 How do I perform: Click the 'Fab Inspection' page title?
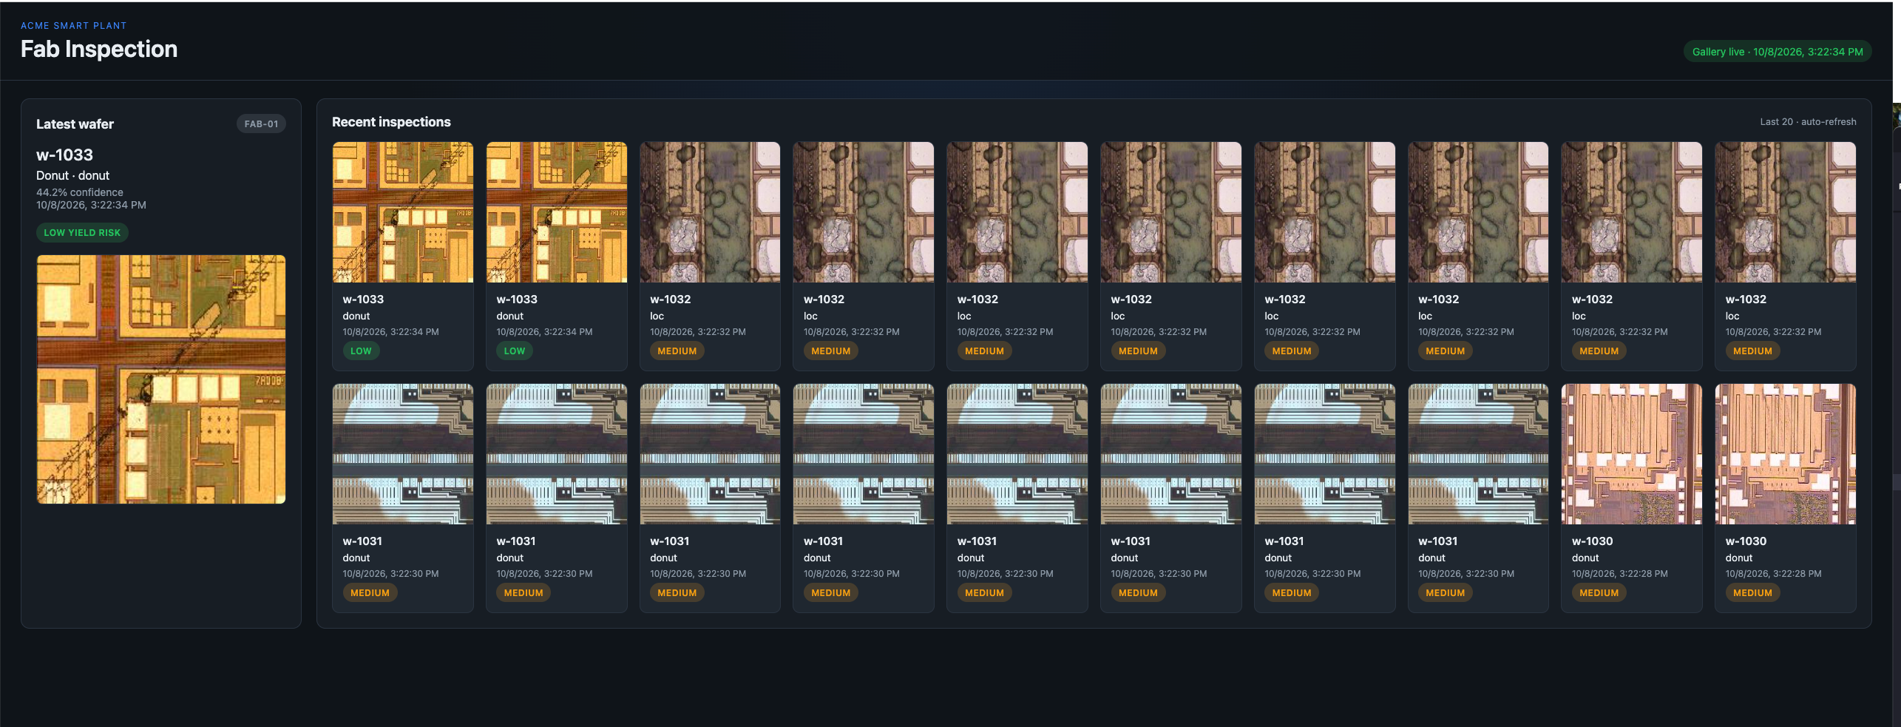click(99, 49)
